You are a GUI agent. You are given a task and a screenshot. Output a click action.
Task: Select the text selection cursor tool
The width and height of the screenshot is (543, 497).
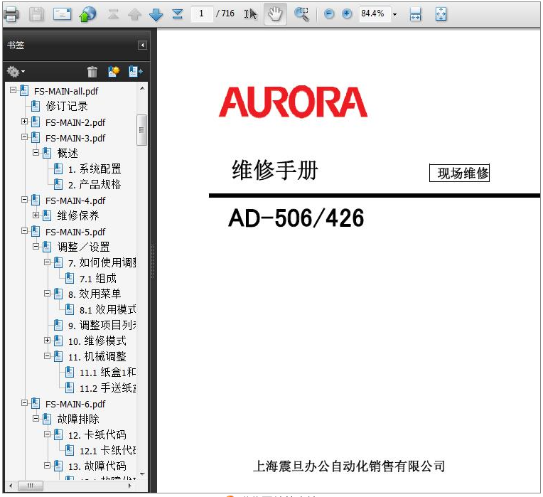(x=250, y=14)
